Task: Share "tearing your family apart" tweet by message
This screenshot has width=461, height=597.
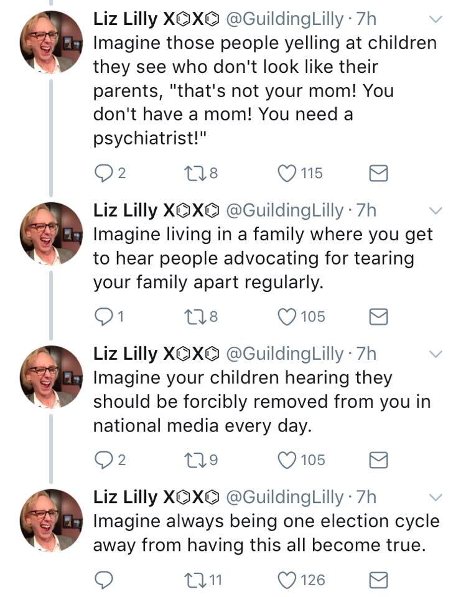Action: click(378, 316)
